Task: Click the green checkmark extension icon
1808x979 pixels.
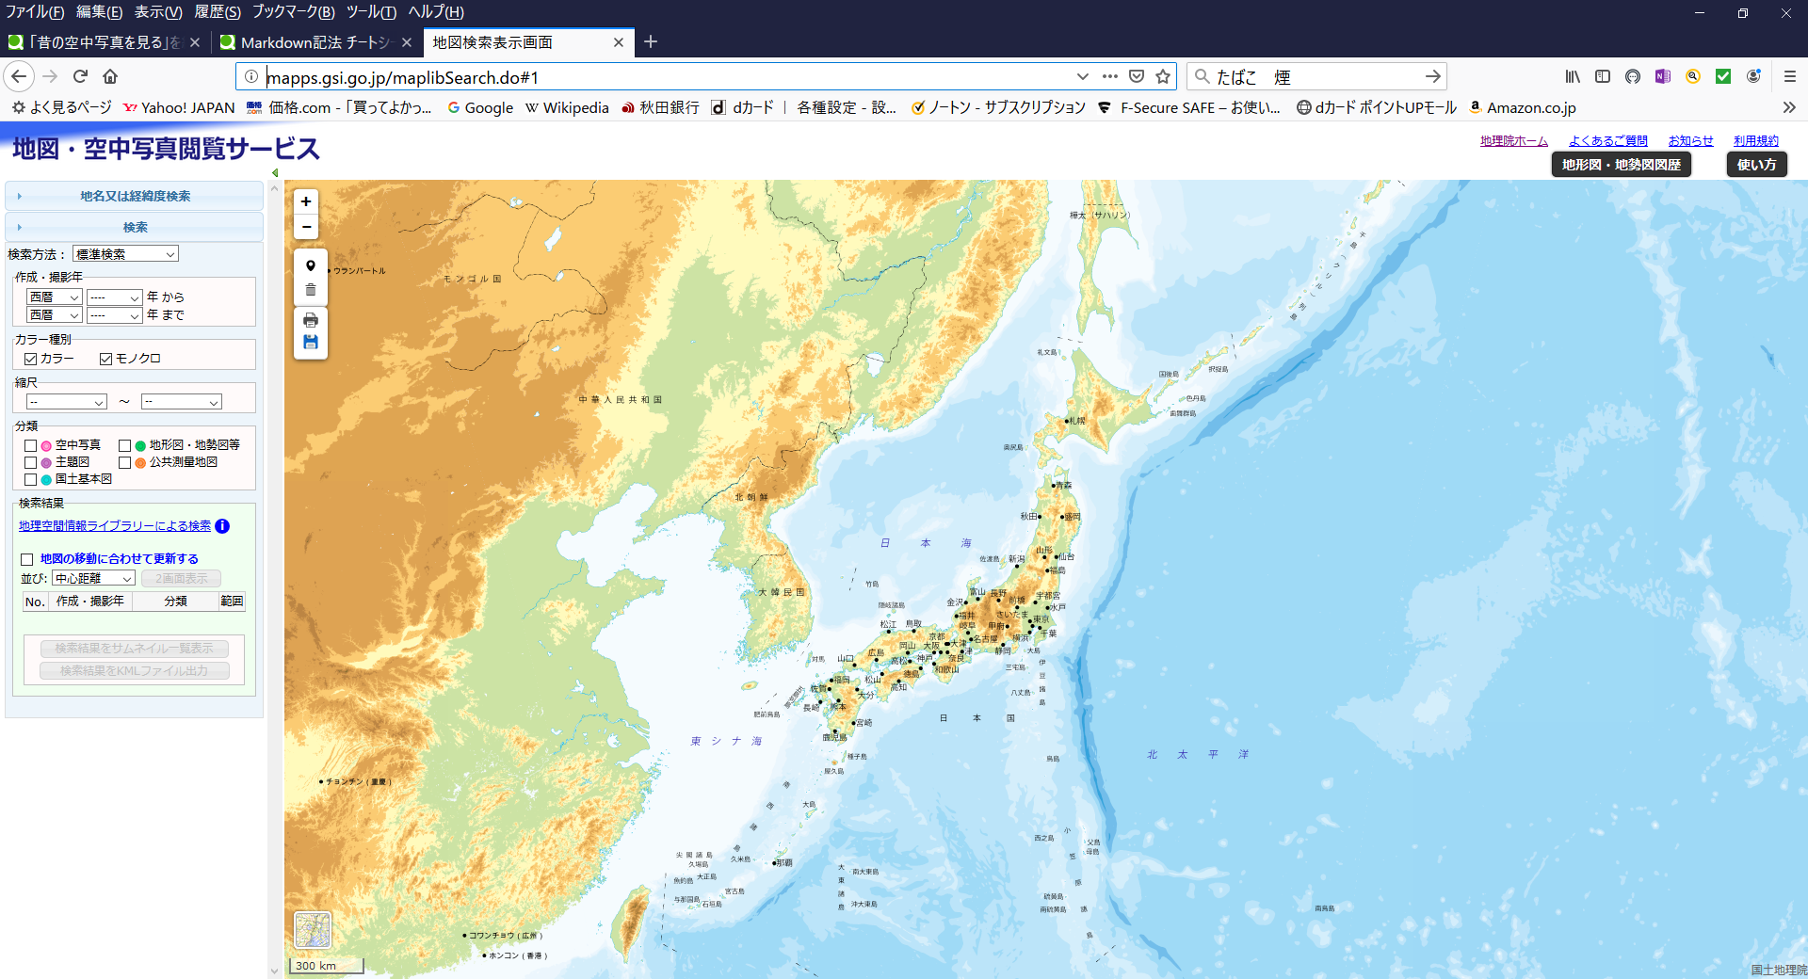Action: (1723, 76)
